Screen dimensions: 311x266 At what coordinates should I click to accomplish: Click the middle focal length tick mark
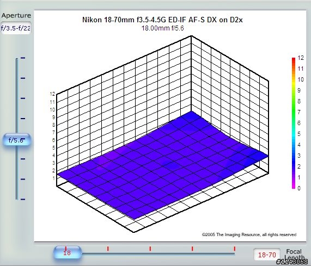click(x=150, y=249)
